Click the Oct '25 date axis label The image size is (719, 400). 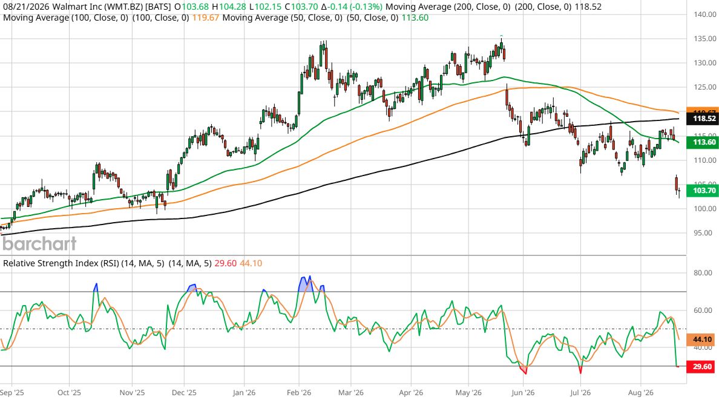tap(69, 393)
